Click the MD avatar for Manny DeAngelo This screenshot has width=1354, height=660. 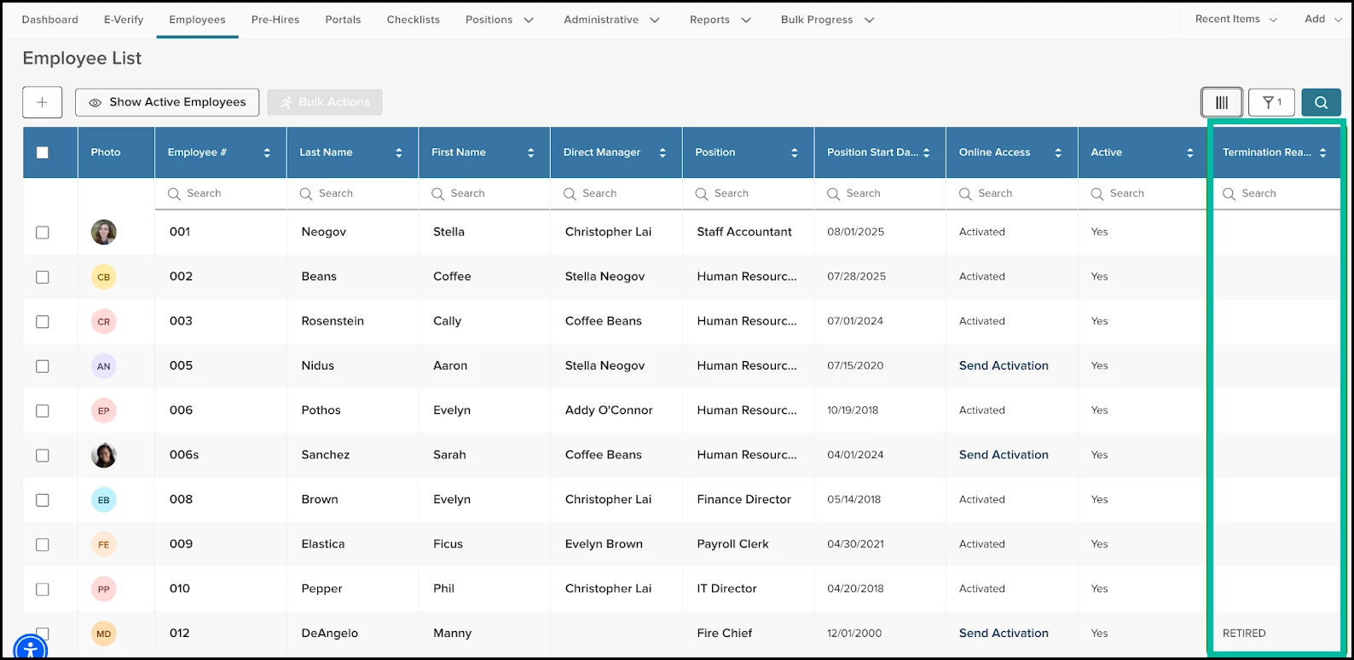(104, 634)
